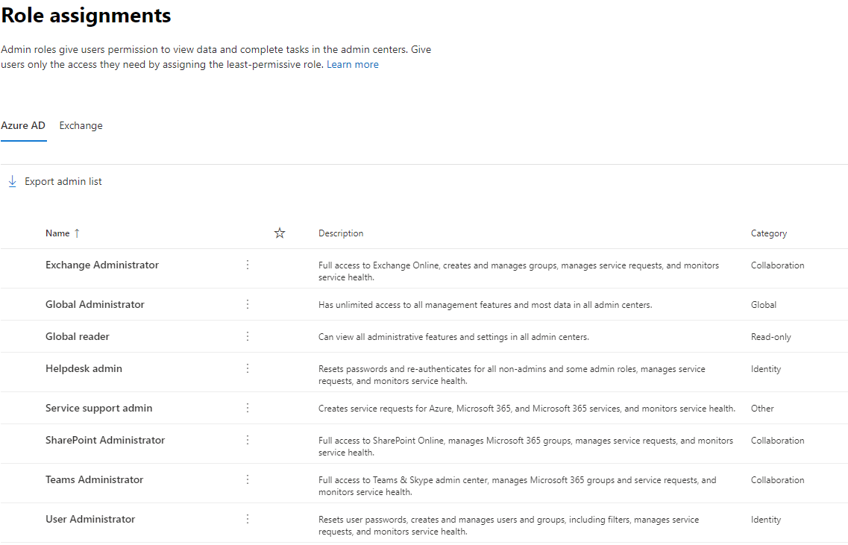Open more options for Global reader
Image resolution: width=848 pixels, height=545 pixels.
pos(248,336)
